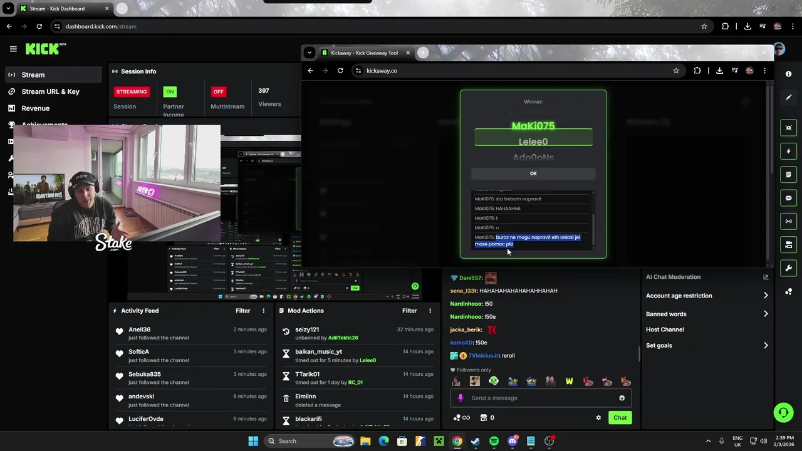Open Discord from the taskbar
Image resolution: width=802 pixels, height=451 pixels.
pos(513,441)
